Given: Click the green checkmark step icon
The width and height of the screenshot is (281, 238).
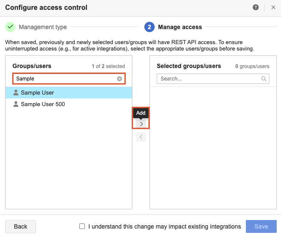Looking at the screenshot, I should coord(10,27).
